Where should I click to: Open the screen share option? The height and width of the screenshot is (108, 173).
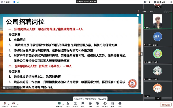(x=59, y=104)
